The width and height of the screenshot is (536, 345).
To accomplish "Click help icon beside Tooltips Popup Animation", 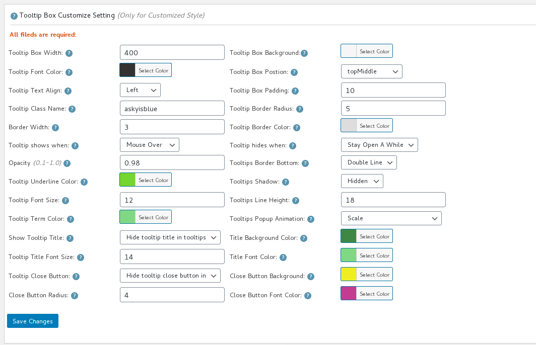I will [311, 219].
